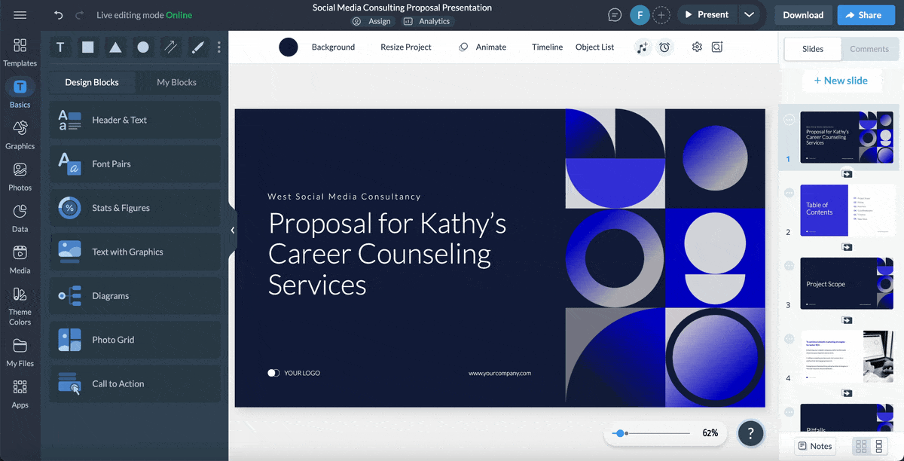
Task: Select the Rectangle shape tool
Action: (x=87, y=47)
